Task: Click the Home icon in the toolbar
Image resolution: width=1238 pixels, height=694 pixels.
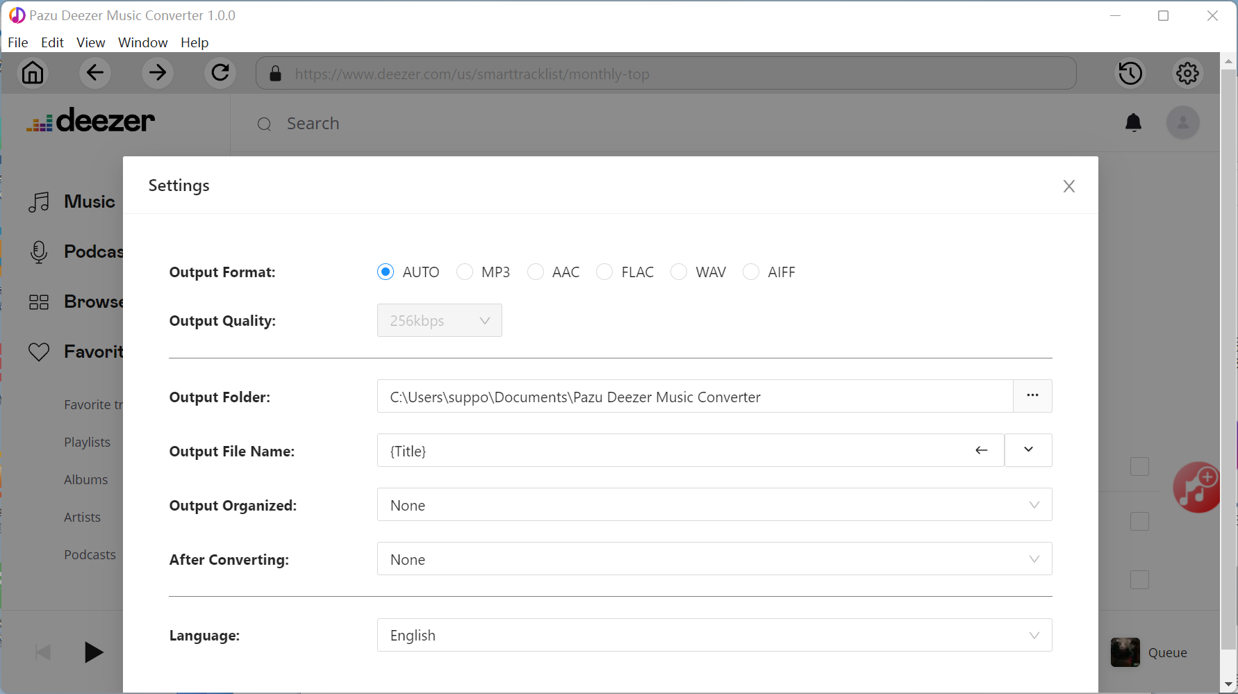Action: (x=33, y=73)
